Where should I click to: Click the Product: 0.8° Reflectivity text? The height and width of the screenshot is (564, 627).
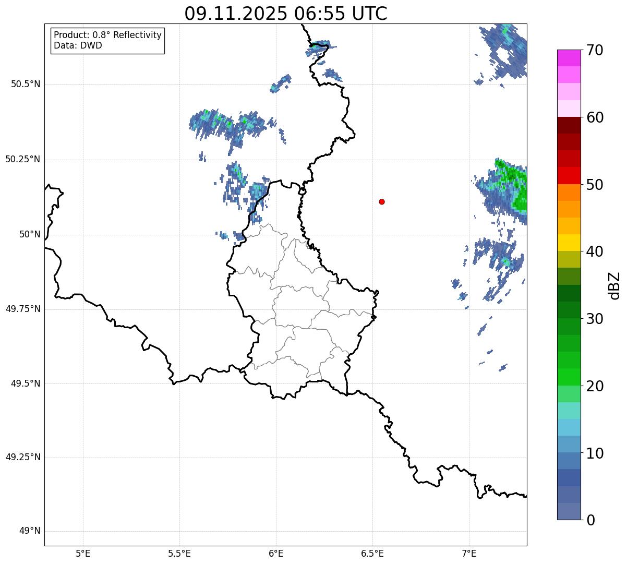(108, 35)
